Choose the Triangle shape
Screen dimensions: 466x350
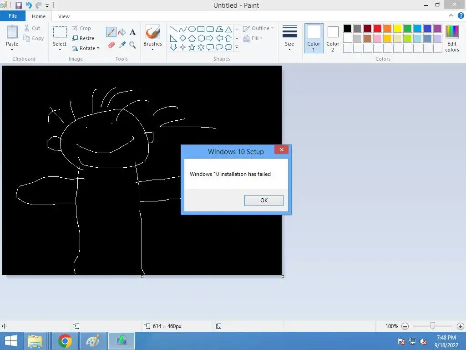[228, 29]
